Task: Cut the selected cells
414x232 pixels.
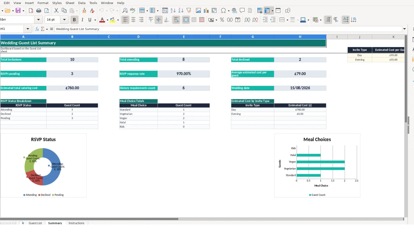Action: tap(56, 11)
